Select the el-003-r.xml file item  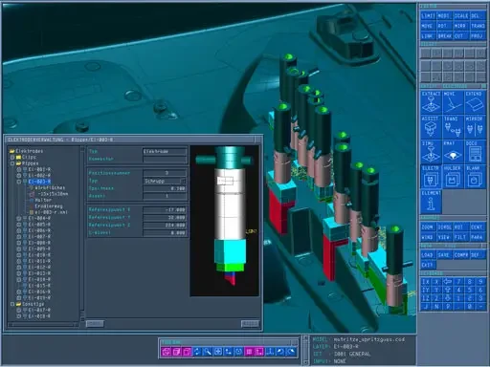point(48,212)
